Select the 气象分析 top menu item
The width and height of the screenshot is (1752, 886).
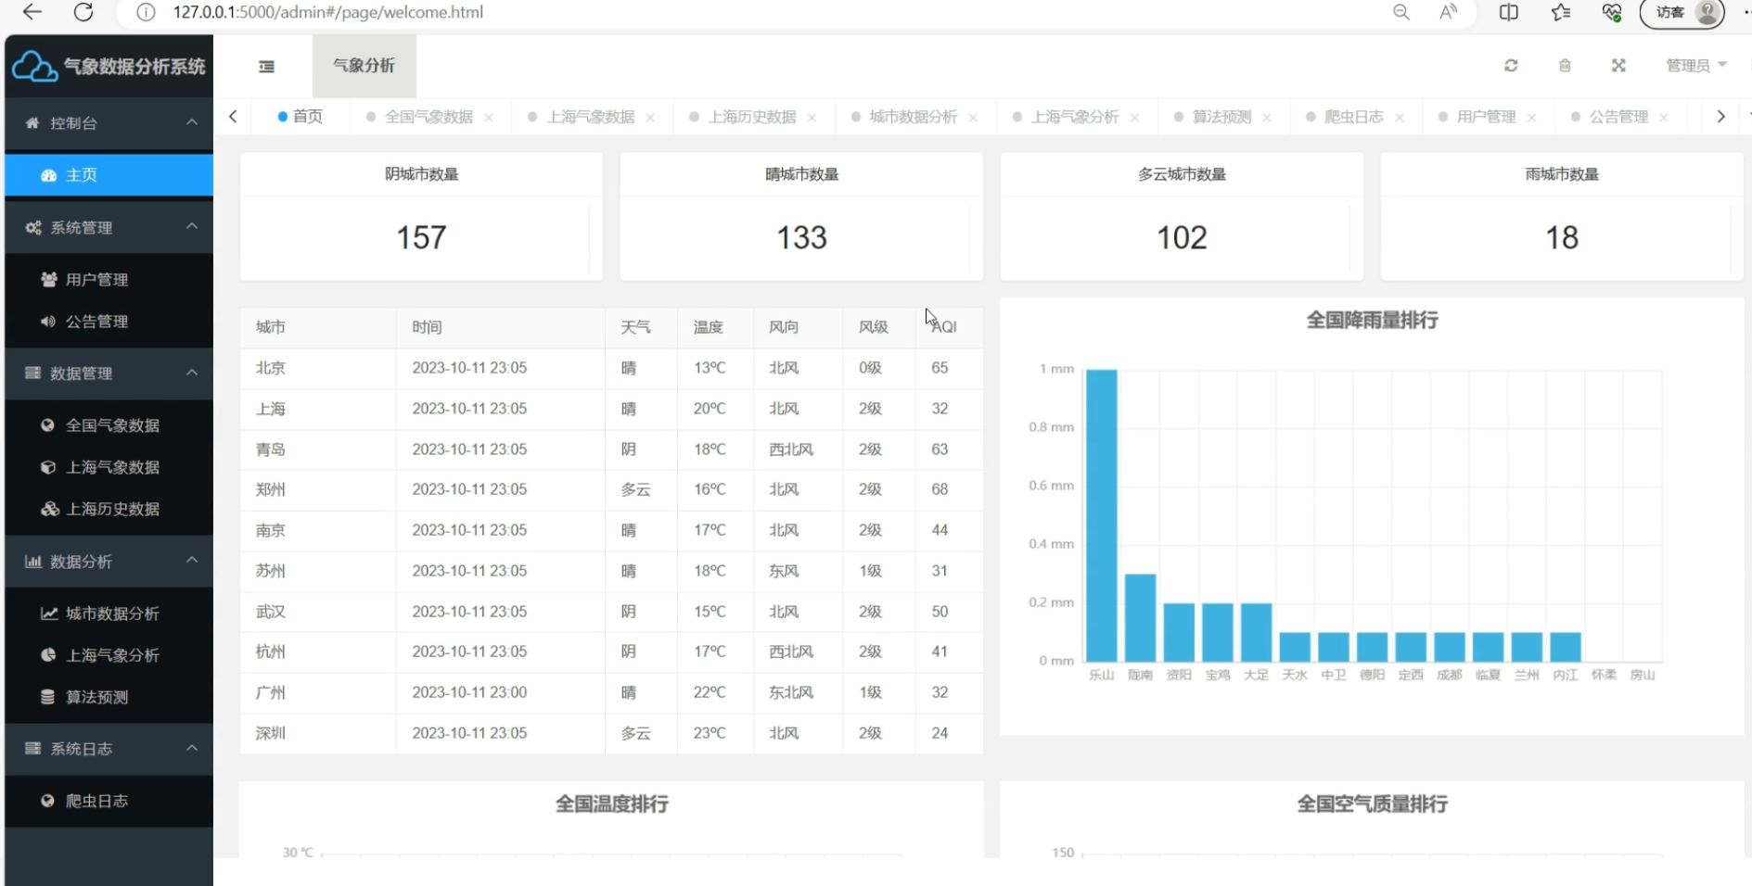[x=364, y=66]
